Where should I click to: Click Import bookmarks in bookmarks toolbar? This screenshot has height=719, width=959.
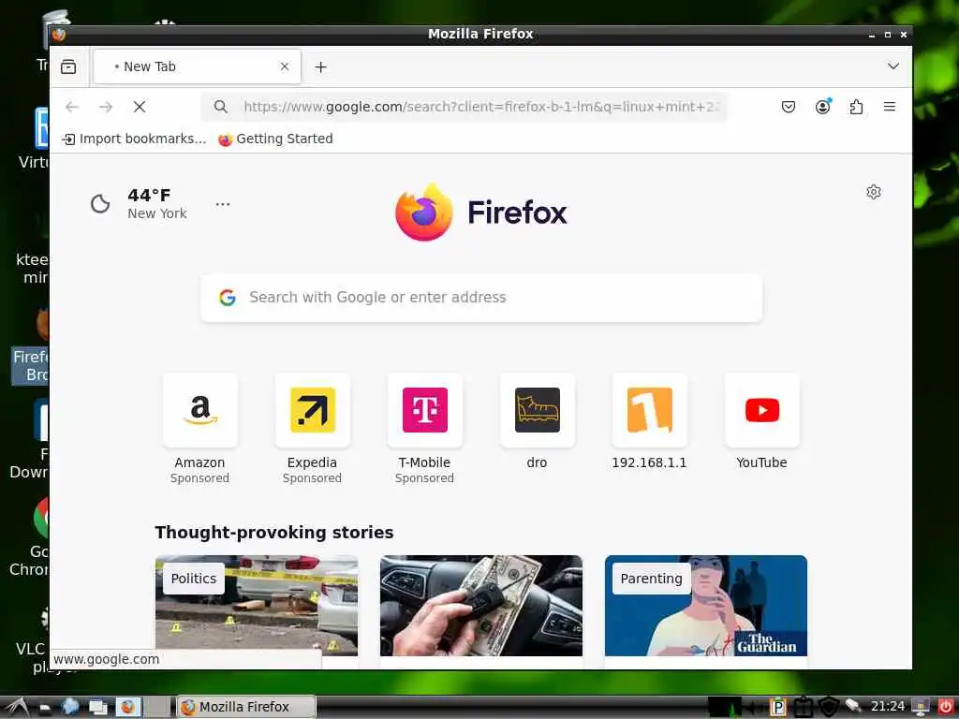134,139
